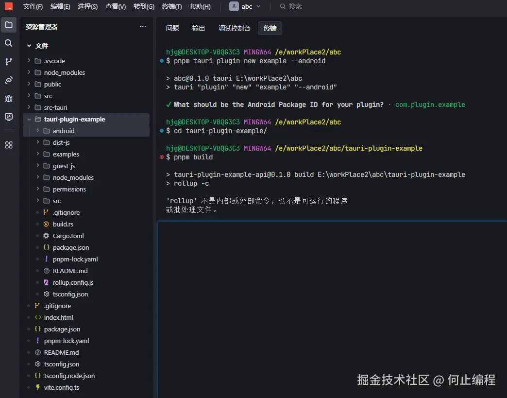Screen dimensions: 507x398
Task: Open the 编辑(E) menu
Action: pos(61,6)
